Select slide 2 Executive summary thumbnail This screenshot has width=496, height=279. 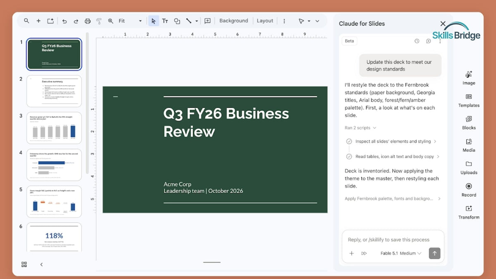[x=54, y=91]
